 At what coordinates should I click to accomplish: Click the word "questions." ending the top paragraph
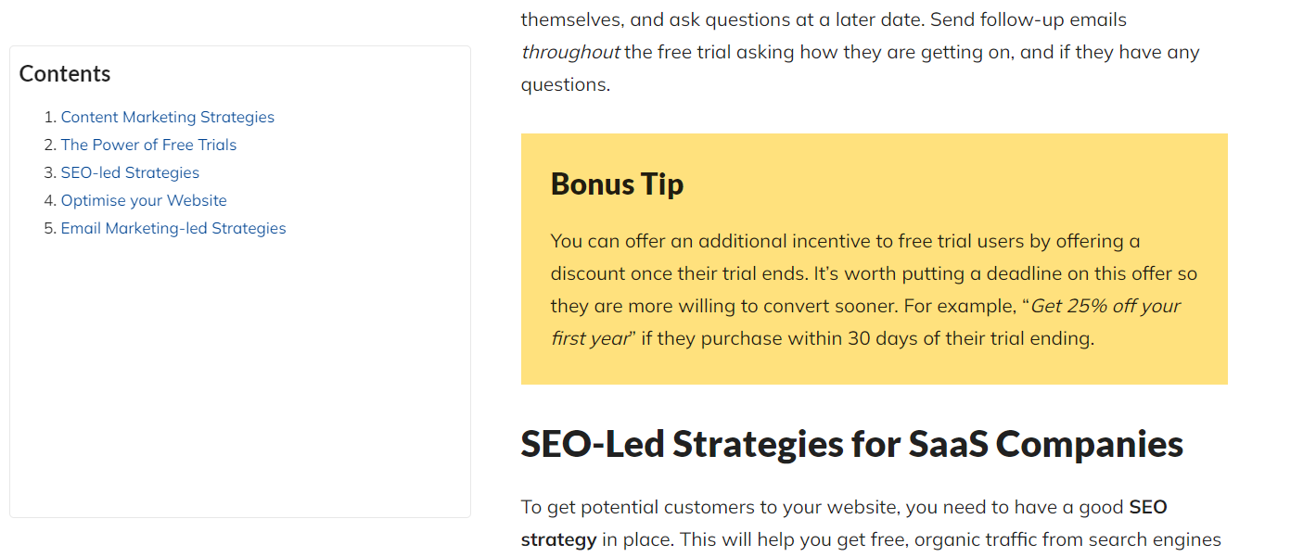coord(565,84)
